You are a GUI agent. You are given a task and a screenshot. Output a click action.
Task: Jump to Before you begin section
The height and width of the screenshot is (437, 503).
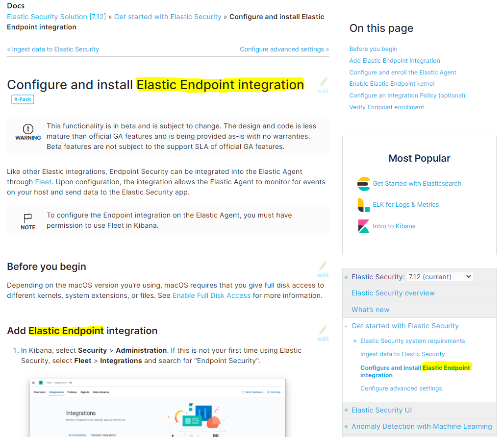click(x=373, y=49)
